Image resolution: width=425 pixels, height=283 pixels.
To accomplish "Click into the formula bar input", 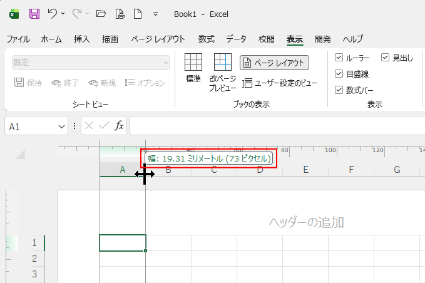I will [x=277, y=125].
